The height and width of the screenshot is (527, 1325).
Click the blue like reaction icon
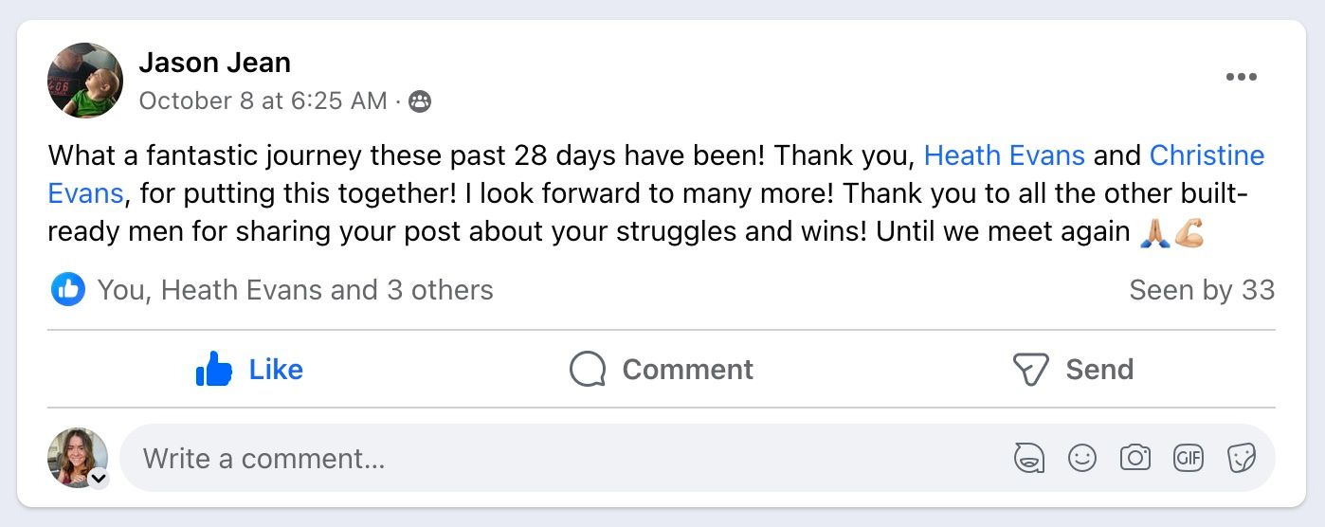coord(67,290)
